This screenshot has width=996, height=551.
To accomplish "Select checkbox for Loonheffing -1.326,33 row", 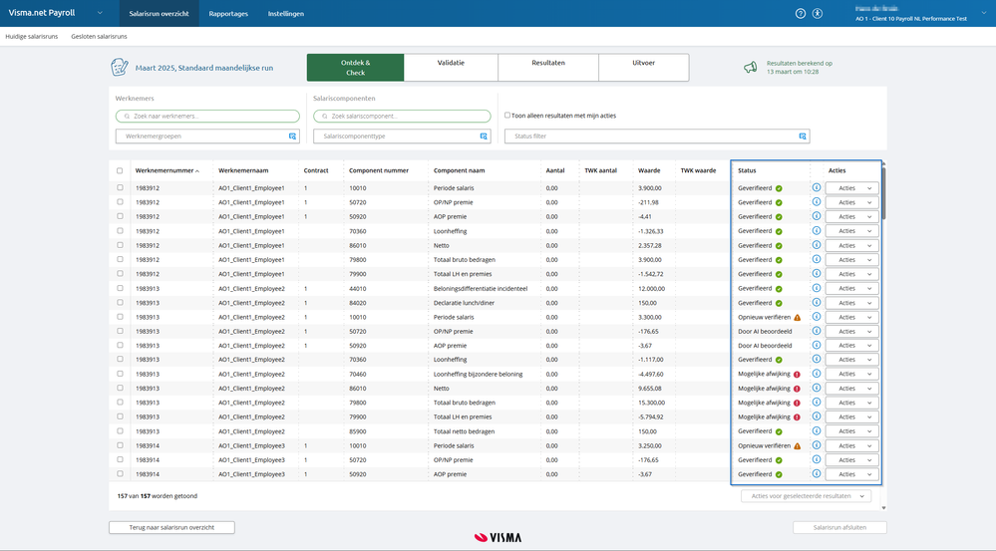I will click(x=120, y=230).
